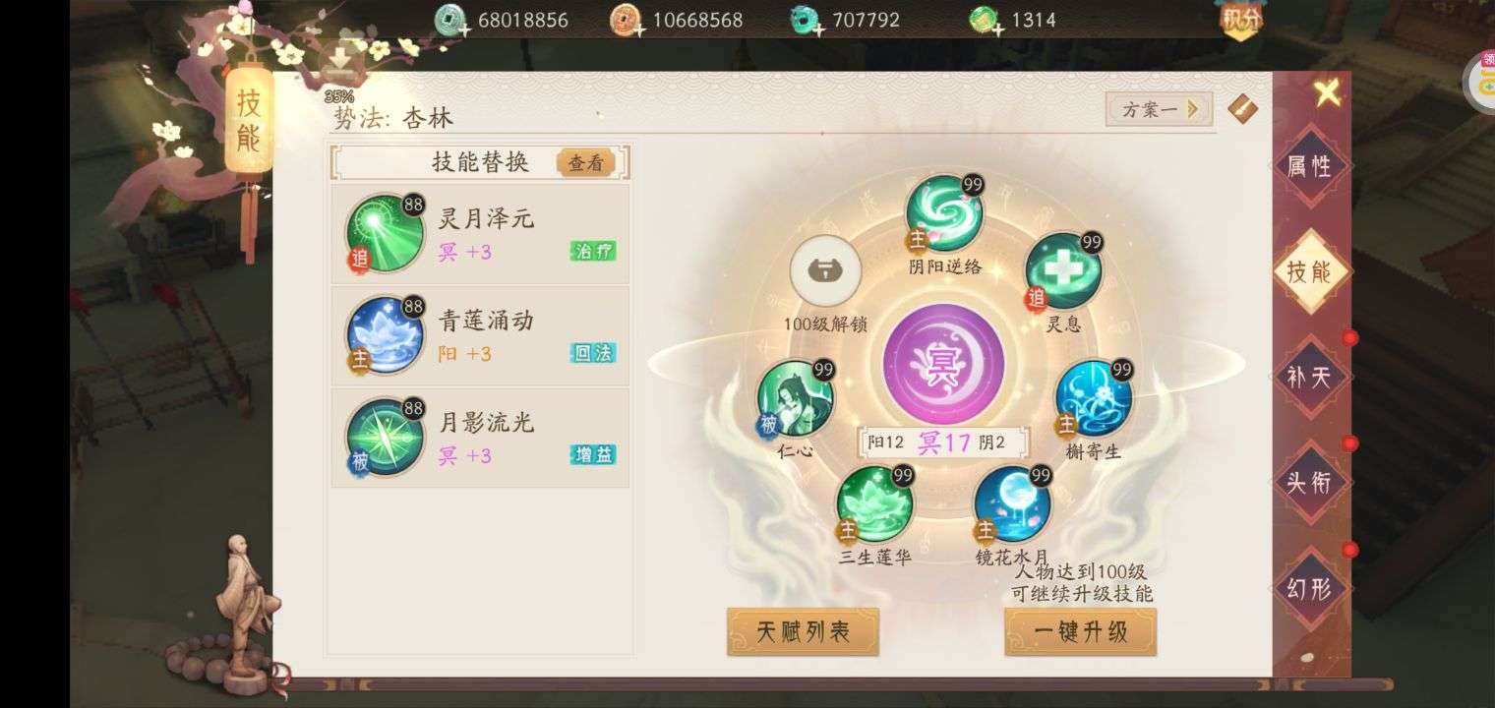Expand the 方案一 scheme selector
The width and height of the screenshot is (1495, 708).
[x=1159, y=109]
